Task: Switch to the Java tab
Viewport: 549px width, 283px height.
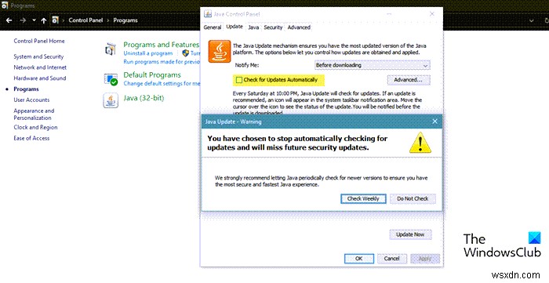Action: tap(253, 27)
